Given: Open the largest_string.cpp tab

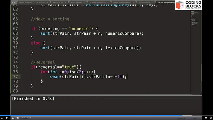Looking at the screenshot, I should (x=25, y=2).
